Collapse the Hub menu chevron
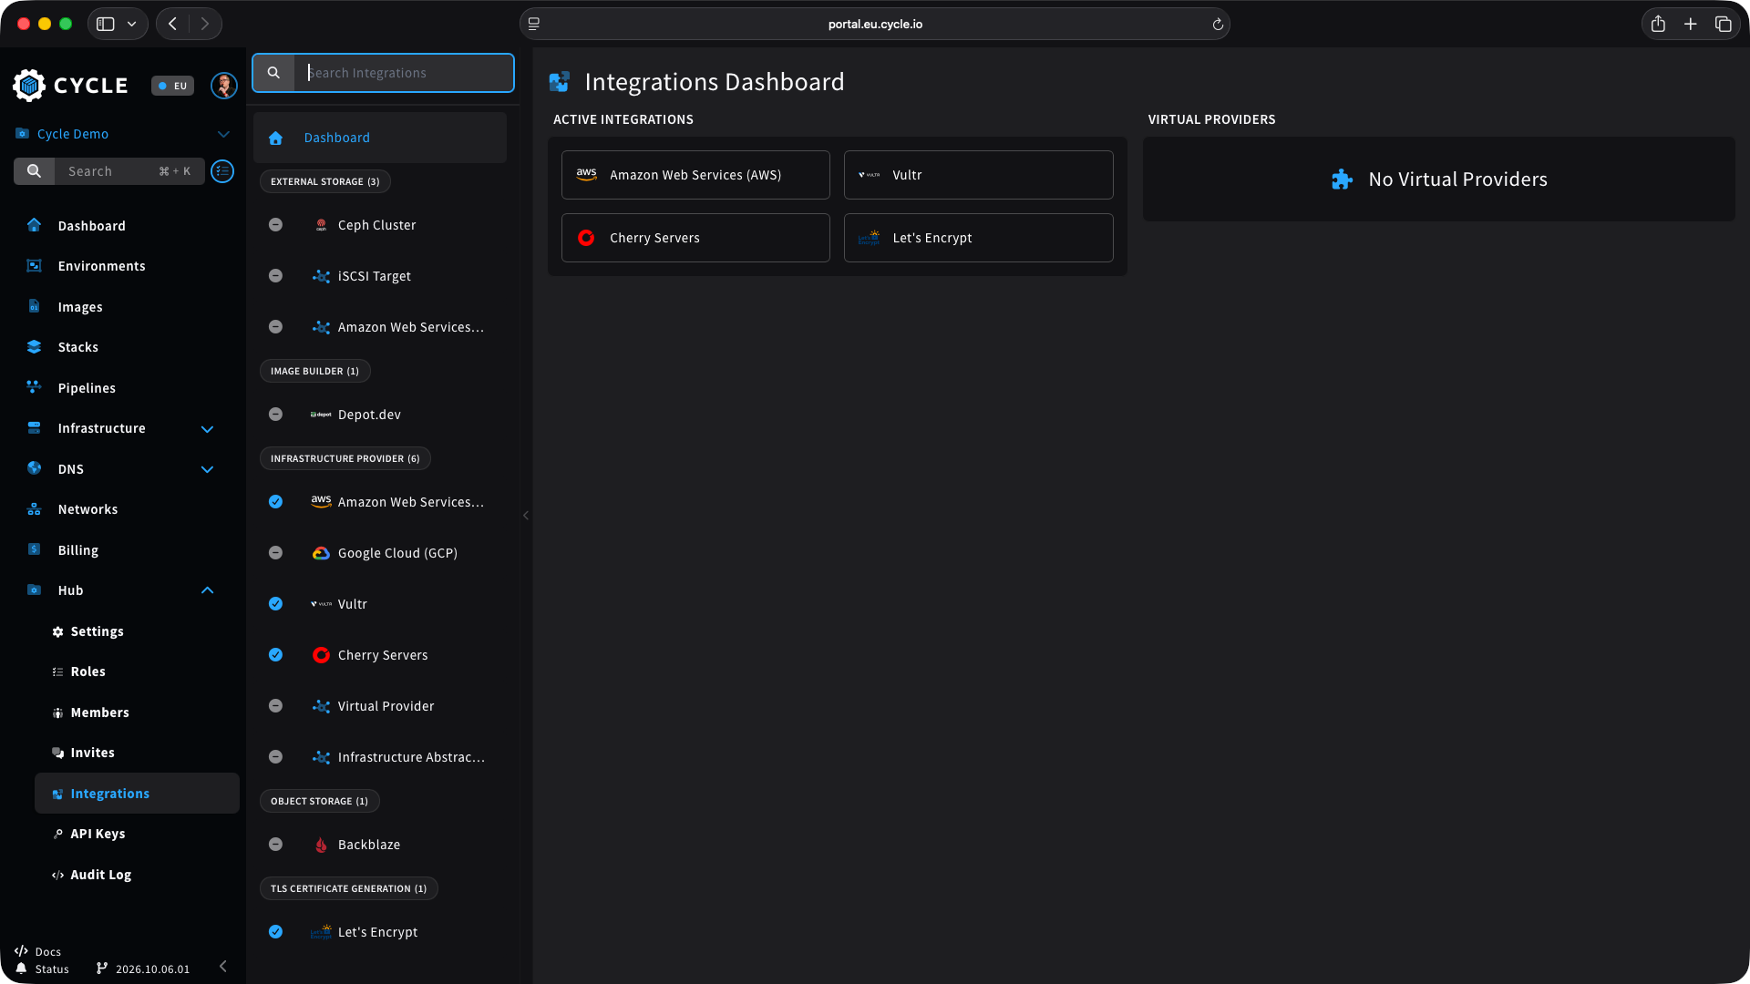1750x984 pixels. click(207, 590)
